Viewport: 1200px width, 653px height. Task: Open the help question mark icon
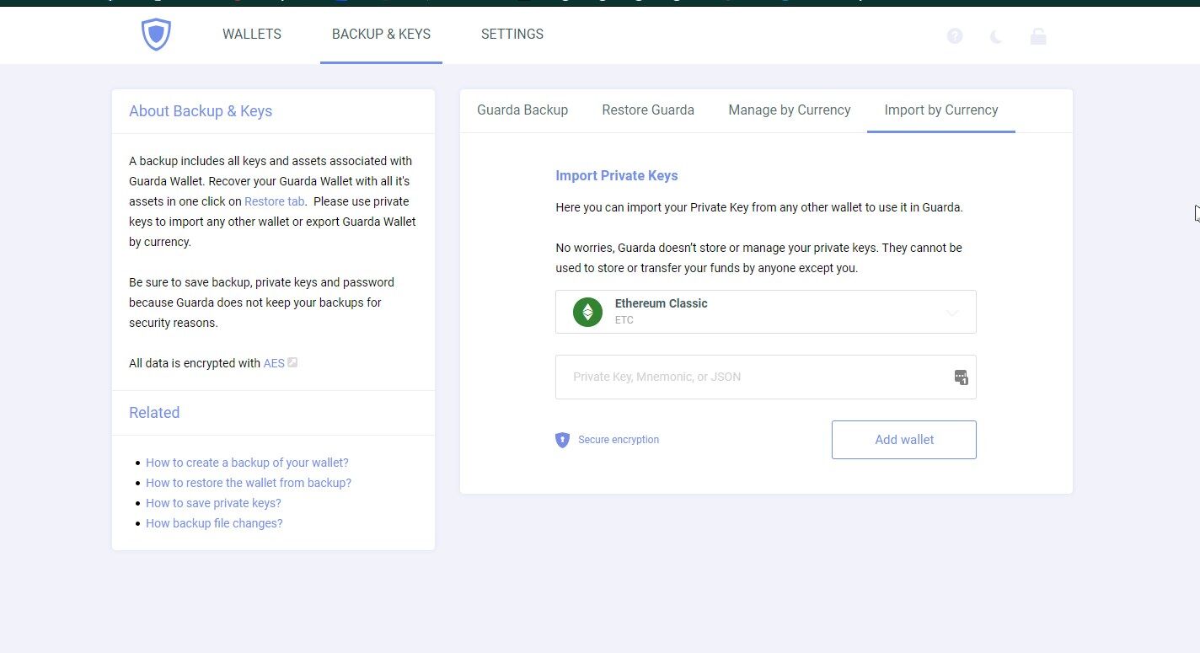(x=955, y=36)
